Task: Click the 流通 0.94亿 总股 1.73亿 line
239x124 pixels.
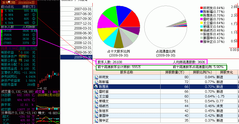Action: pos(19,48)
